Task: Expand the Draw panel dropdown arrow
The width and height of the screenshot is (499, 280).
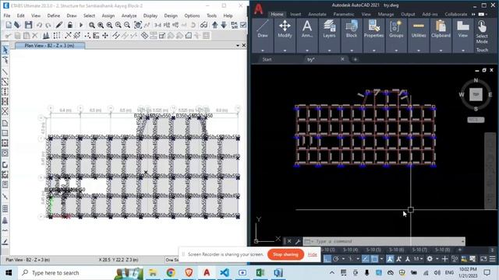Action: pos(263,51)
